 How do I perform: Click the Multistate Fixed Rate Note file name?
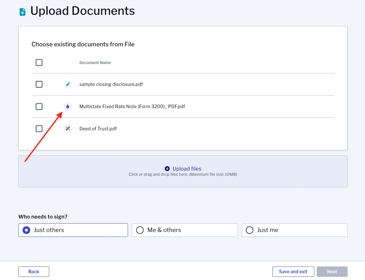pyautogui.click(x=132, y=107)
